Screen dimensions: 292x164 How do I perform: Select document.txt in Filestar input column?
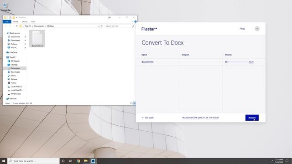(x=147, y=62)
